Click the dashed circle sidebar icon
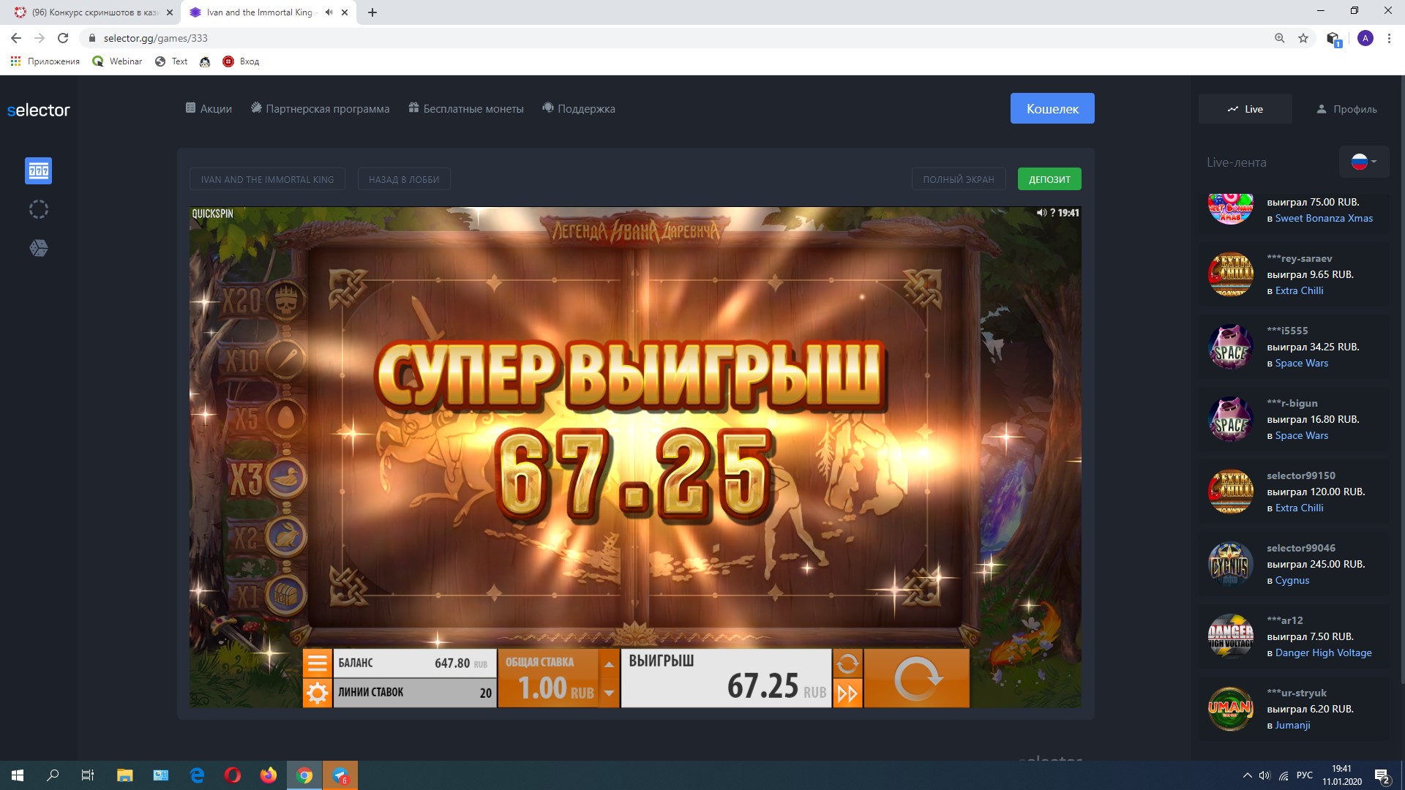 [x=39, y=210]
